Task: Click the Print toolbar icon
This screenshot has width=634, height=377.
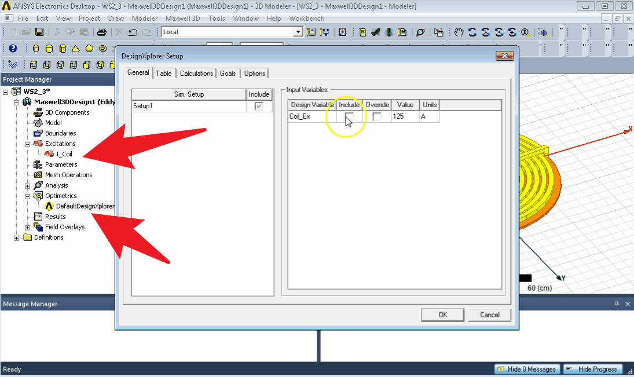Action: click(x=102, y=32)
